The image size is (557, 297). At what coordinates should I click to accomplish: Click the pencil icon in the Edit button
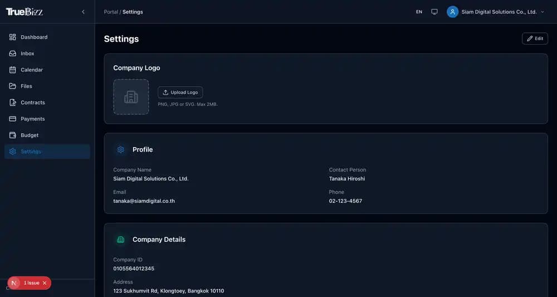pyautogui.click(x=529, y=38)
